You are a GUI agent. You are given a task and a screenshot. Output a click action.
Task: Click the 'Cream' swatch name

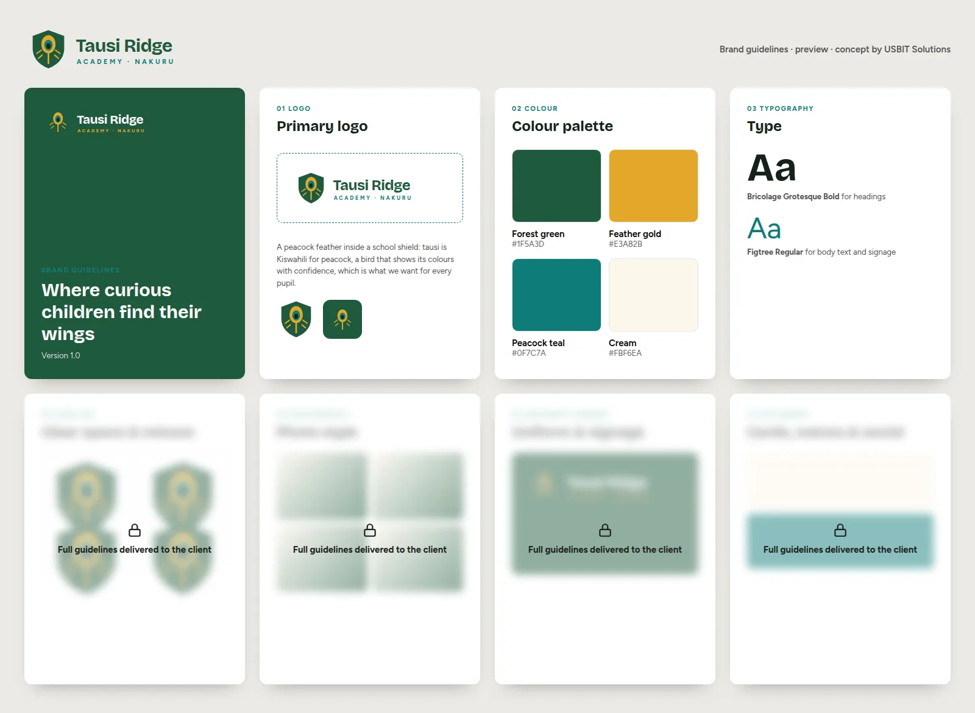(622, 343)
